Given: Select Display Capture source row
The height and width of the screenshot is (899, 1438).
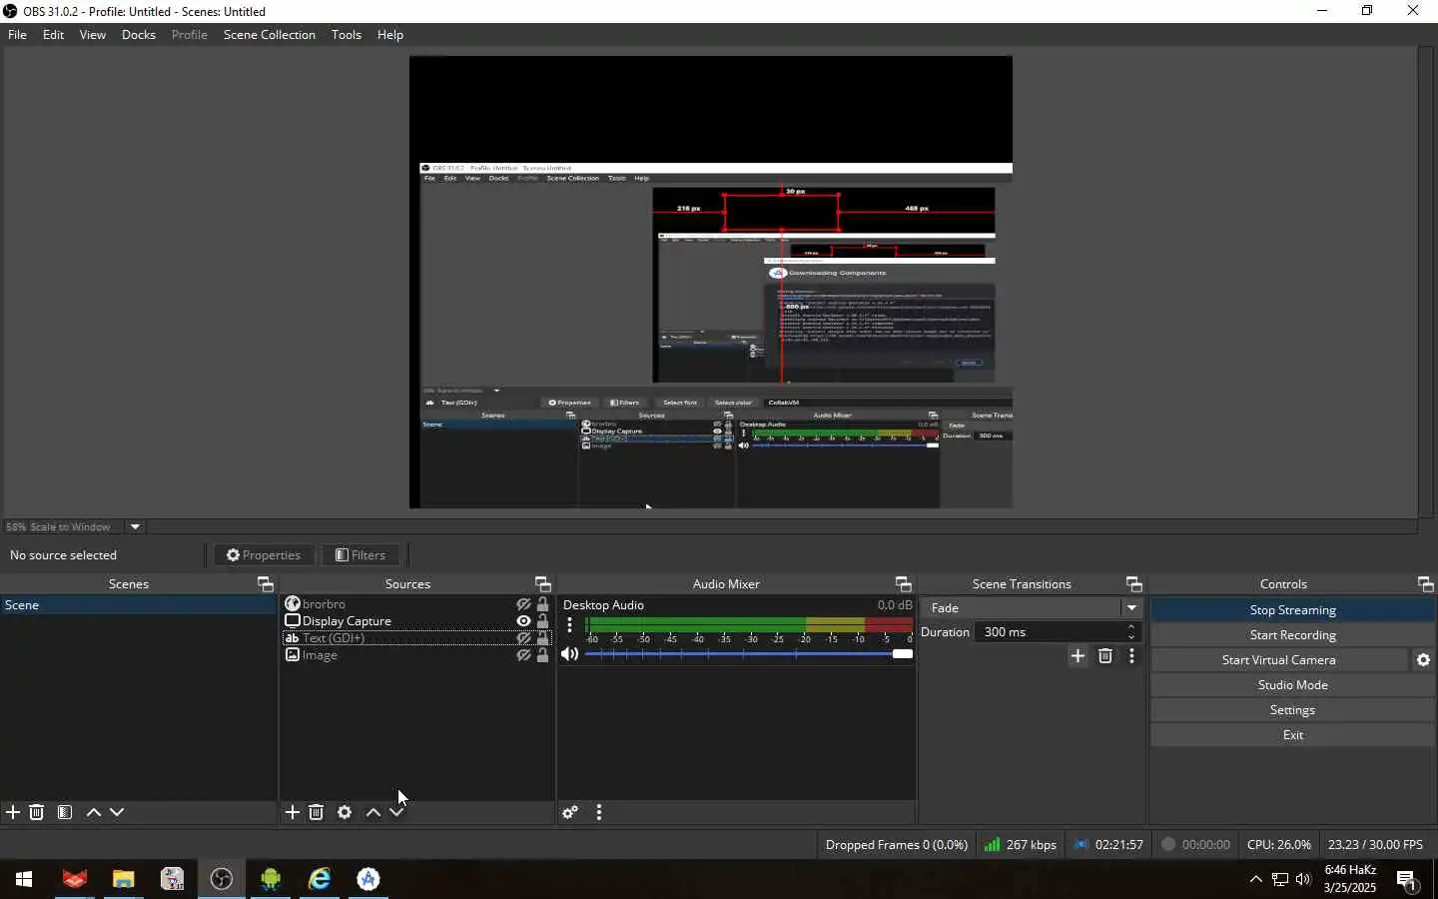Looking at the screenshot, I should pos(417,621).
